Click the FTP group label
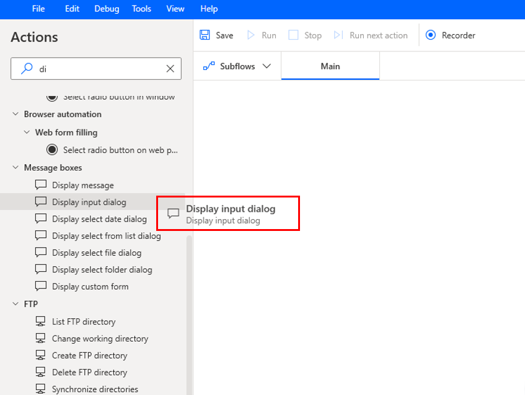 point(31,304)
